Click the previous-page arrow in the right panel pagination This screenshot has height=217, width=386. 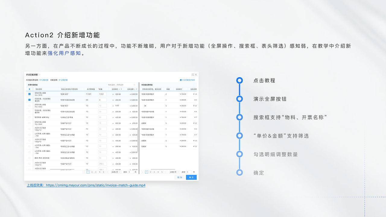143,171
